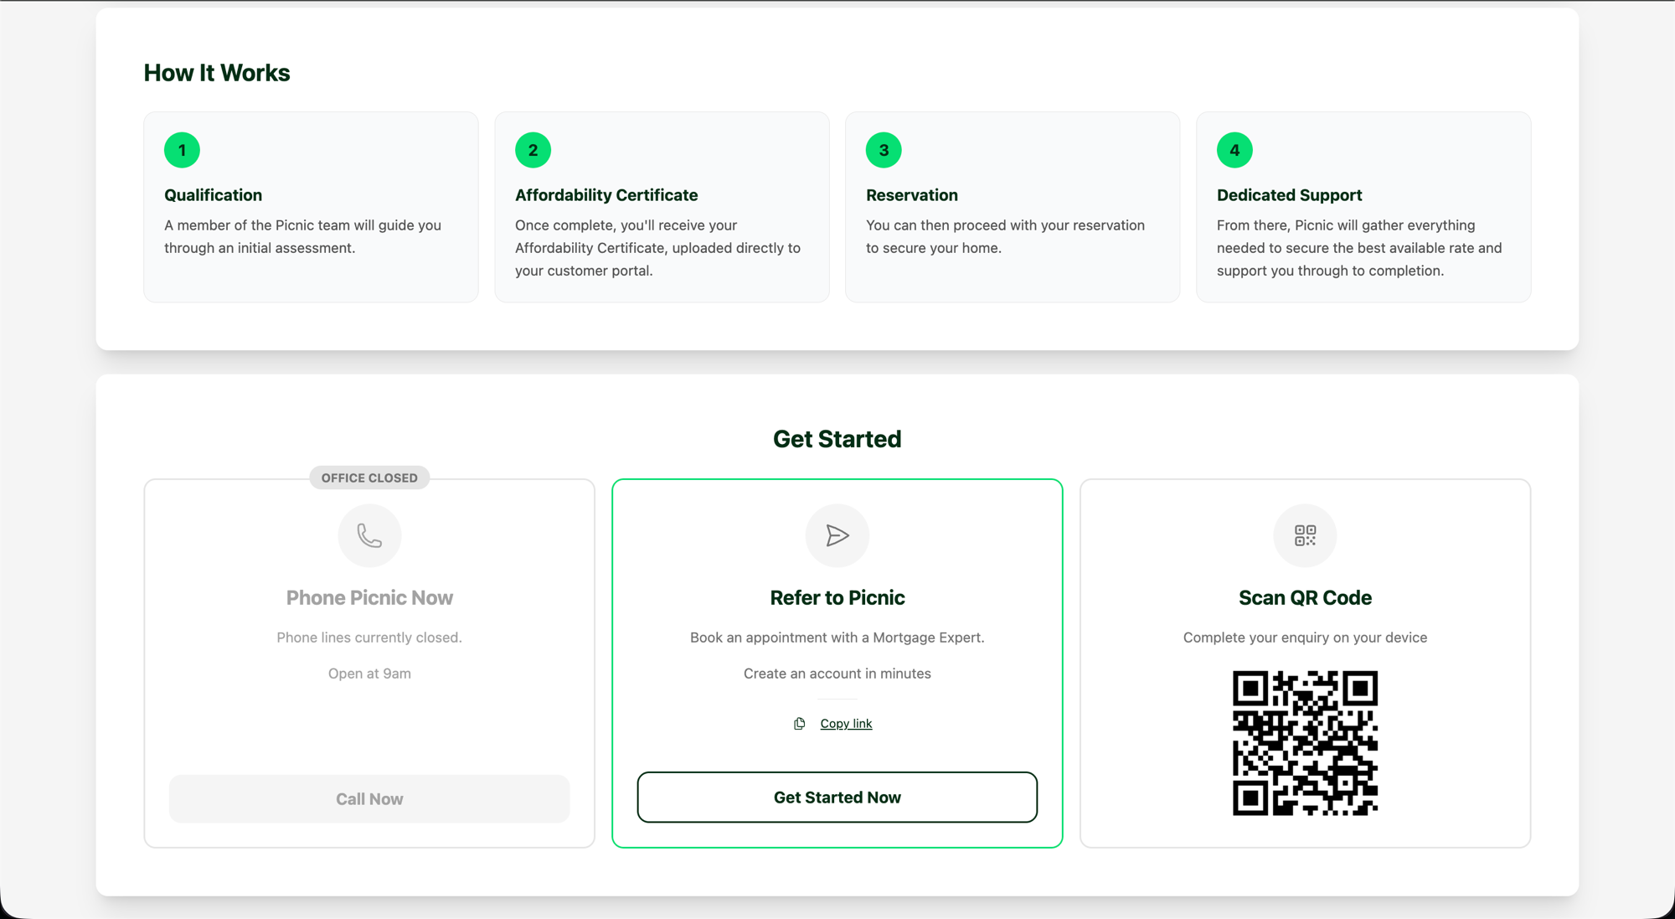Click the copy icon beside Copy link
1675x919 pixels.
point(800,724)
